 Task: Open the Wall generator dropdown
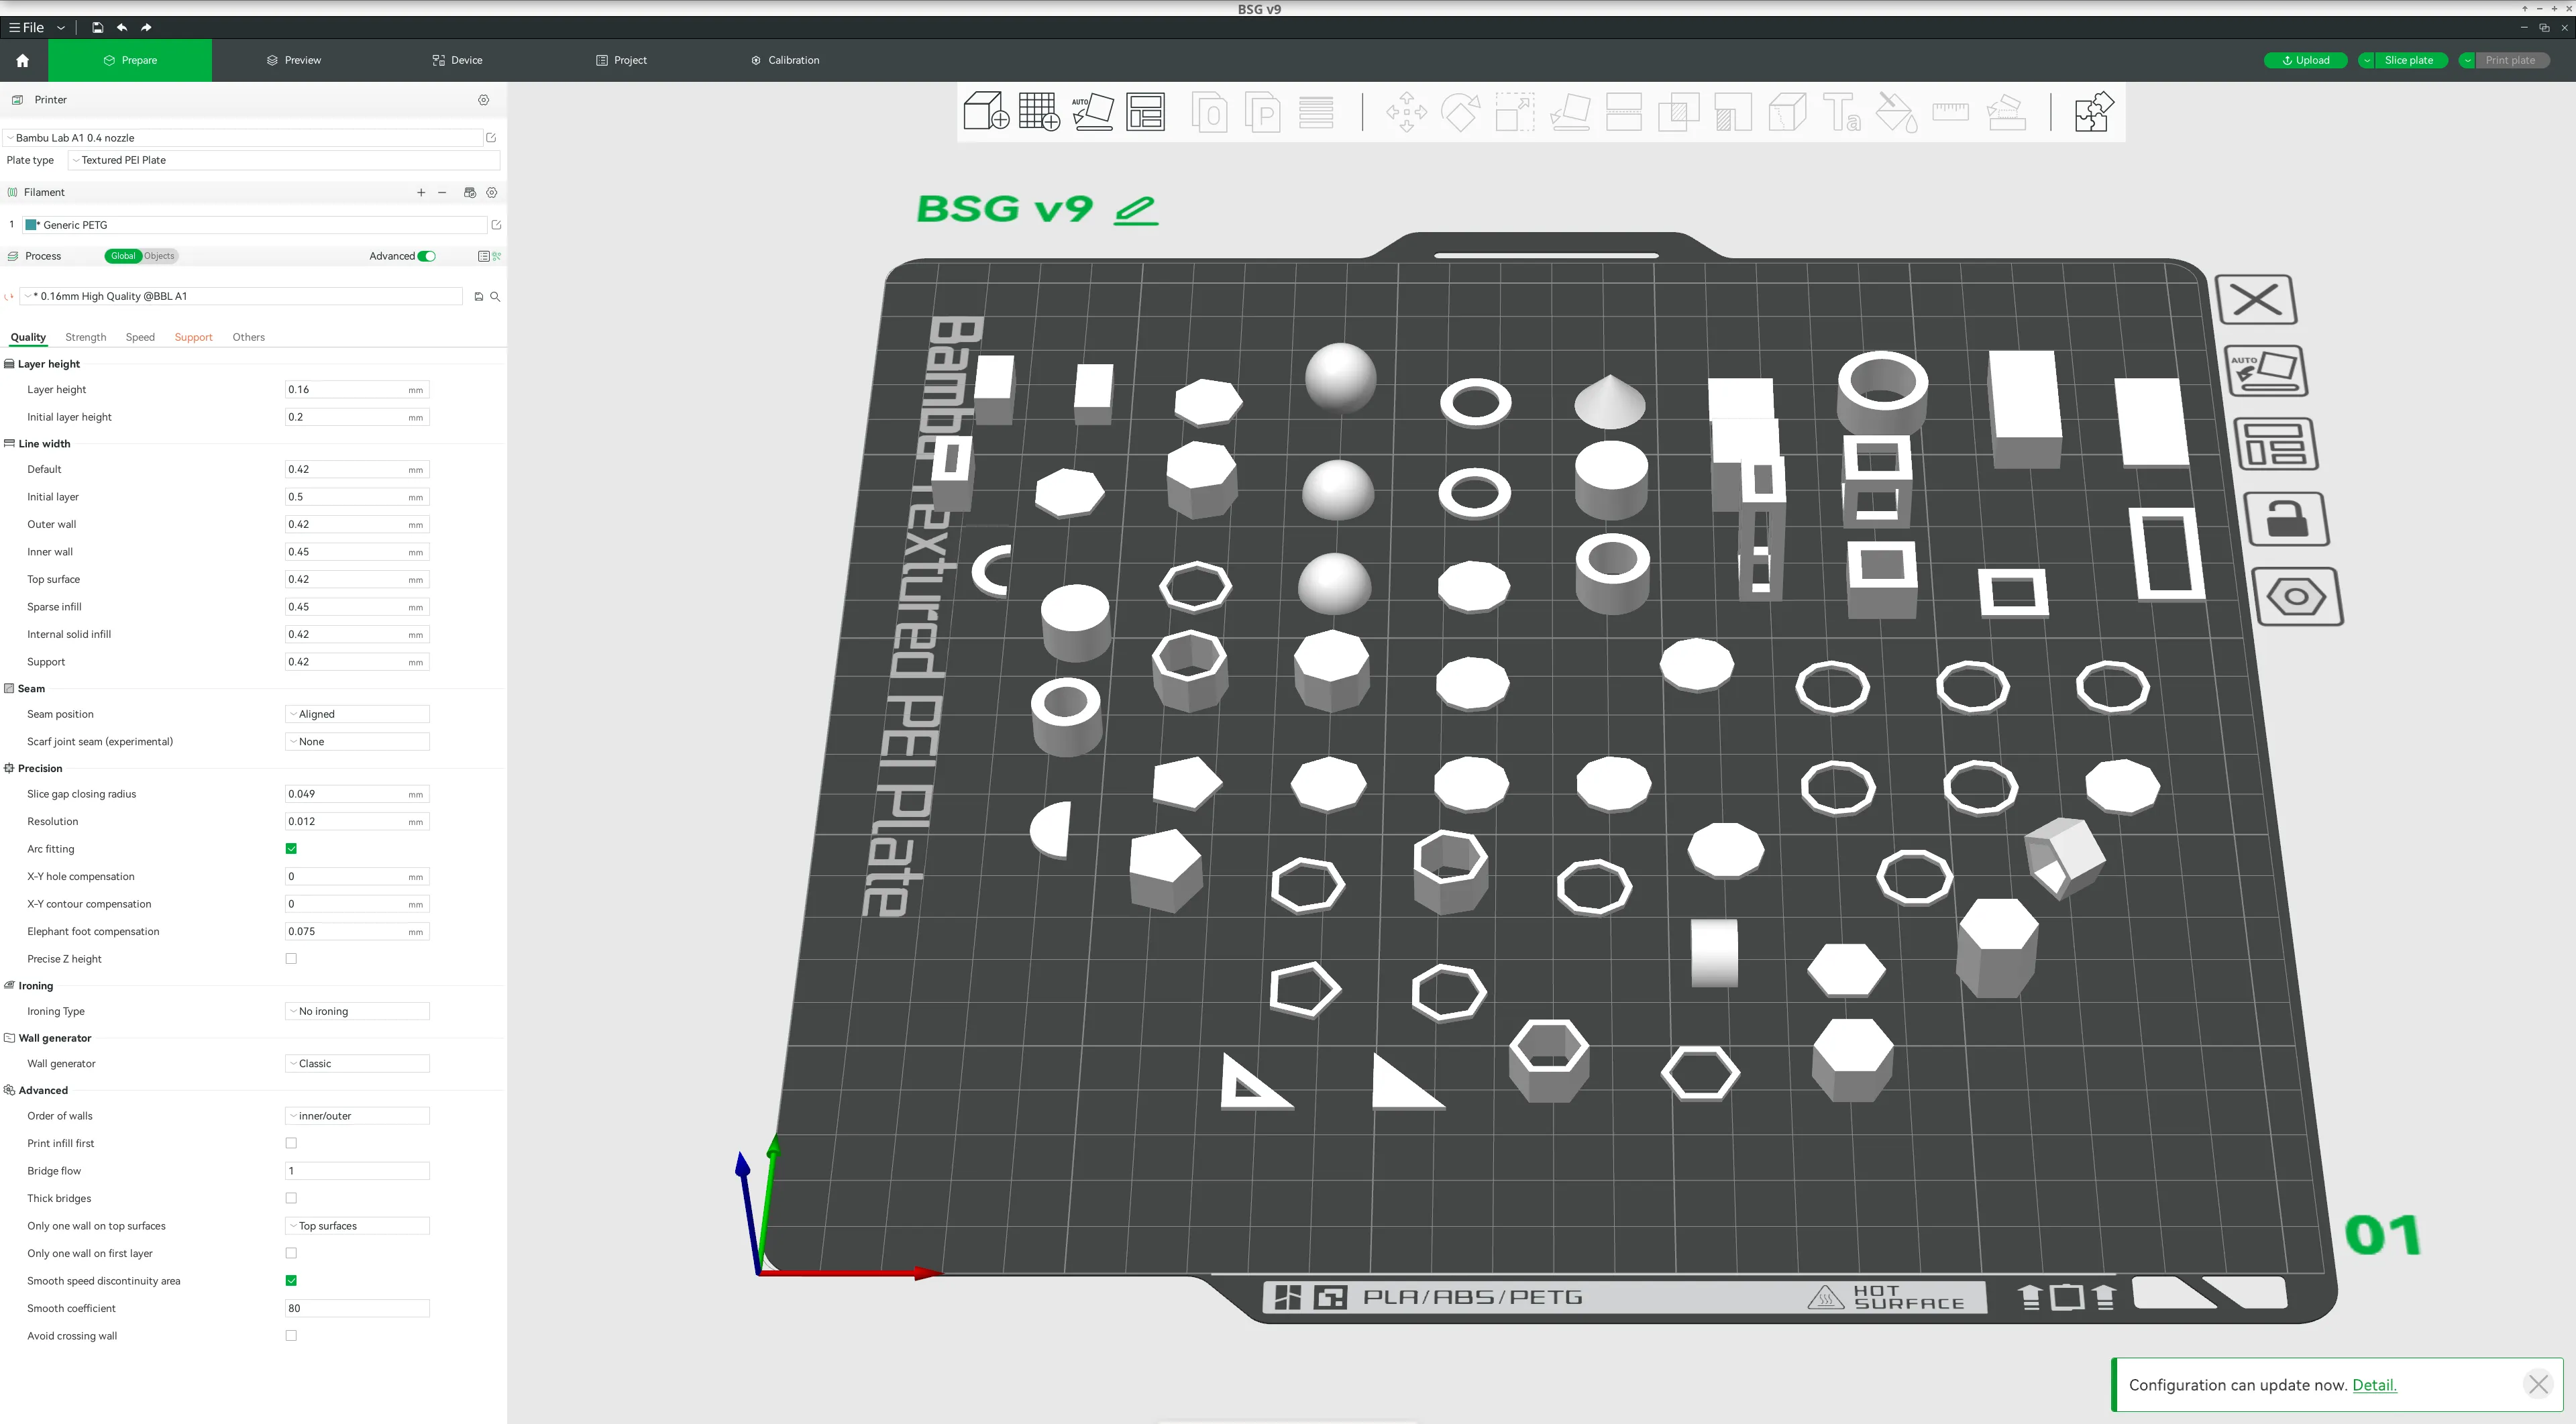pyautogui.click(x=356, y=1063)
